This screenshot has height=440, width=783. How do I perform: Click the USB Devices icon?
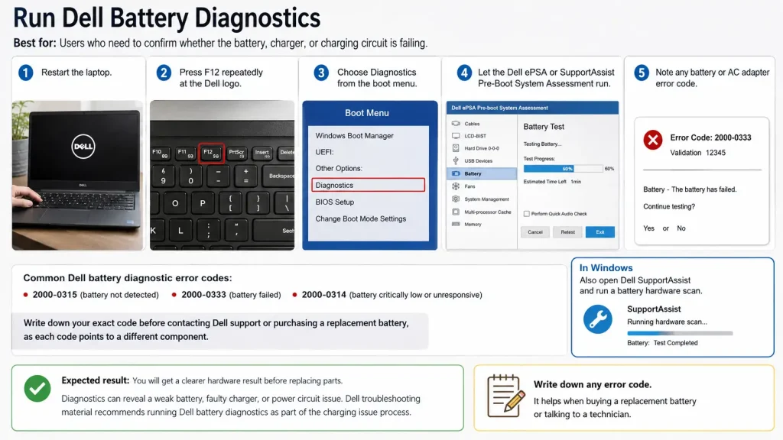coord(456,160)
